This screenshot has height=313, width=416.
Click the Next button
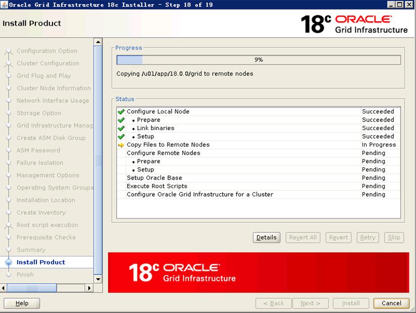tap(310, 303)
